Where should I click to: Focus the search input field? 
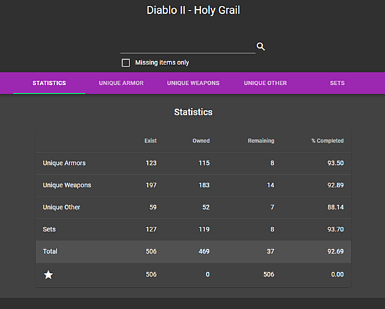click(188, 47)
